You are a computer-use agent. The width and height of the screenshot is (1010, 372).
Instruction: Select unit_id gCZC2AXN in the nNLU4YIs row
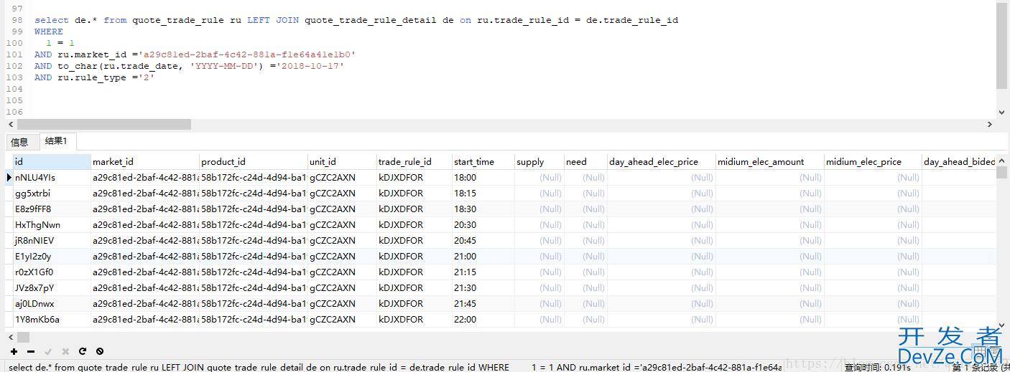[342, 177]
